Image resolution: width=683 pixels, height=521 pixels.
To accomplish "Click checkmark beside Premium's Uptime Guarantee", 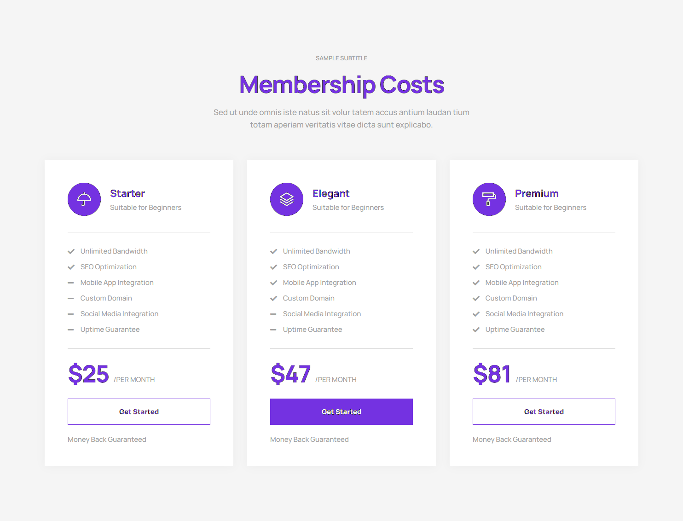I will tap(476, 330).
